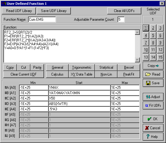Click the A2 Min field
166x143 pixels.
pos(34,98)
